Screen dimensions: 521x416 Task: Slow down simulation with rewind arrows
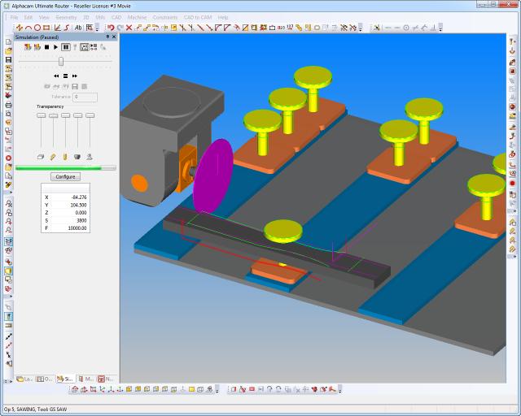pyautogui.click(x=56, y=76)
